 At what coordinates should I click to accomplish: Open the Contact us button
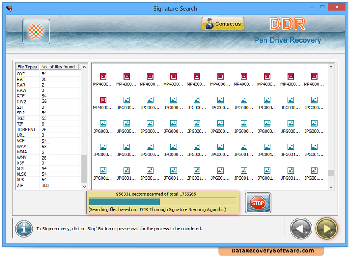(223, 23)
